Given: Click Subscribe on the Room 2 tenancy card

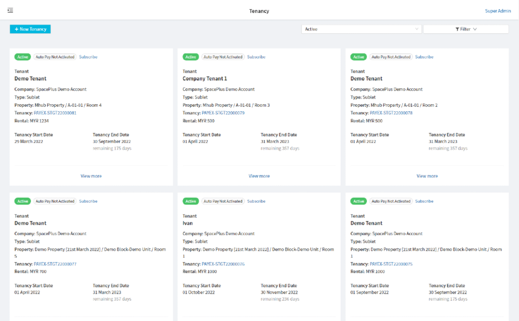Looking at the screenshot, I should pyautogui.click(x=424, y=57).
